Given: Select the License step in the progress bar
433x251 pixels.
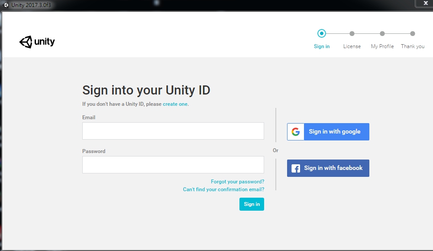Looking at the screenshot, I should pyautogui.click(x=352, y=46).
